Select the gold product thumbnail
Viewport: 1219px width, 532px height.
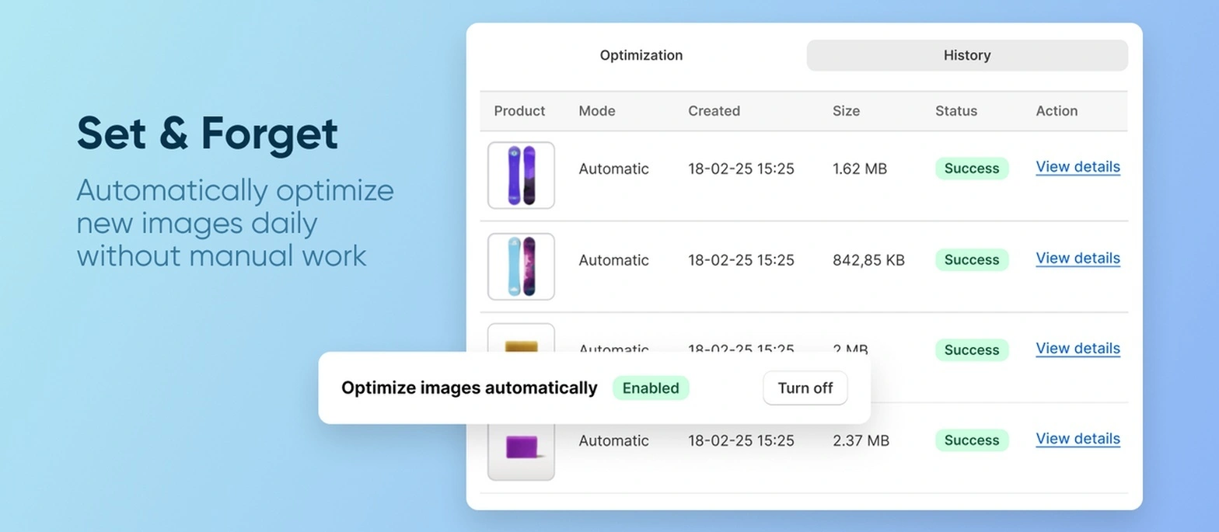(x=521, y=338)
